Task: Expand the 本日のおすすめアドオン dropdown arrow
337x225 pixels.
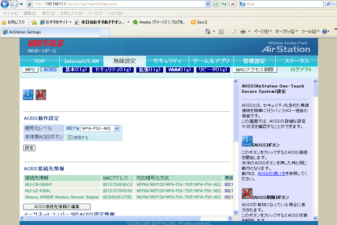Action: coord(128,22)
